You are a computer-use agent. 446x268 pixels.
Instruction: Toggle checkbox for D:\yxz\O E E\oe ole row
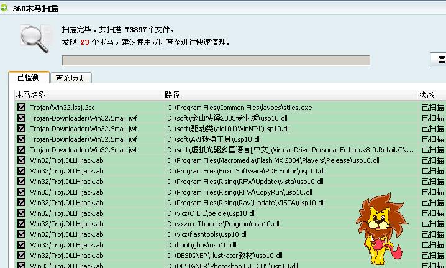point(21,213)
